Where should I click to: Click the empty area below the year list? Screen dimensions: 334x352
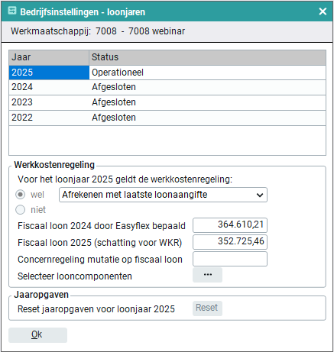point(167,140)
